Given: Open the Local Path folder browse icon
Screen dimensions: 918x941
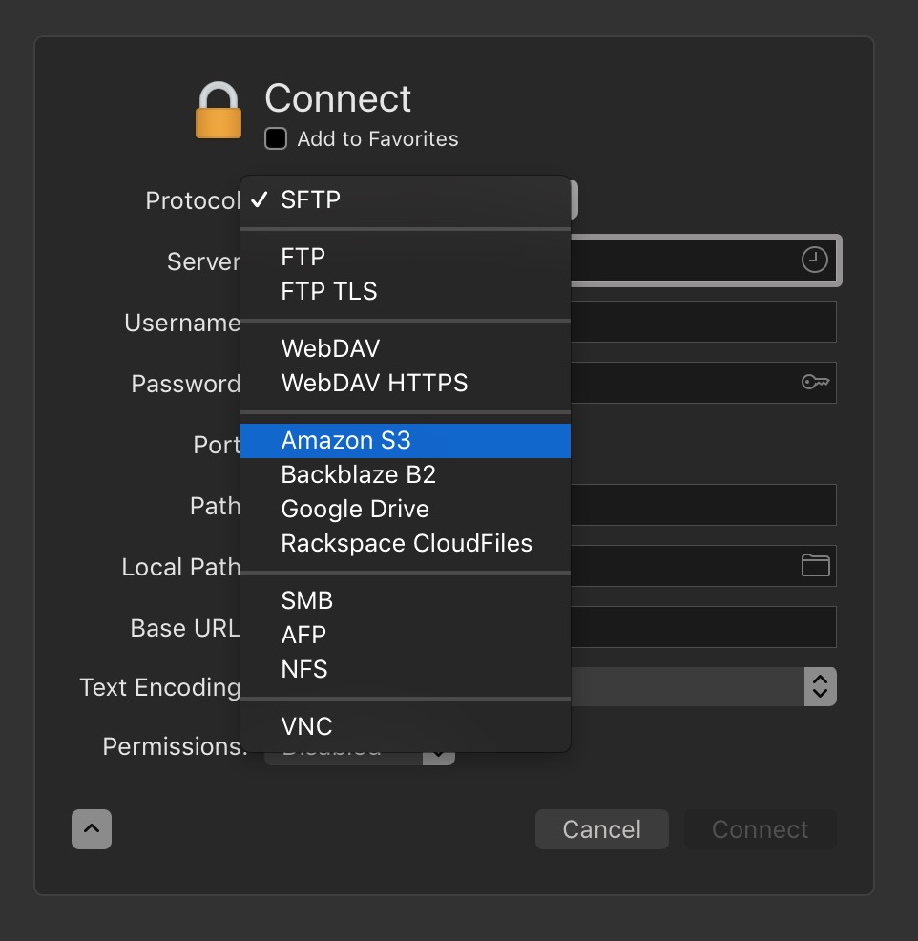Looking at the screenshot, I should tap(815, 565).
